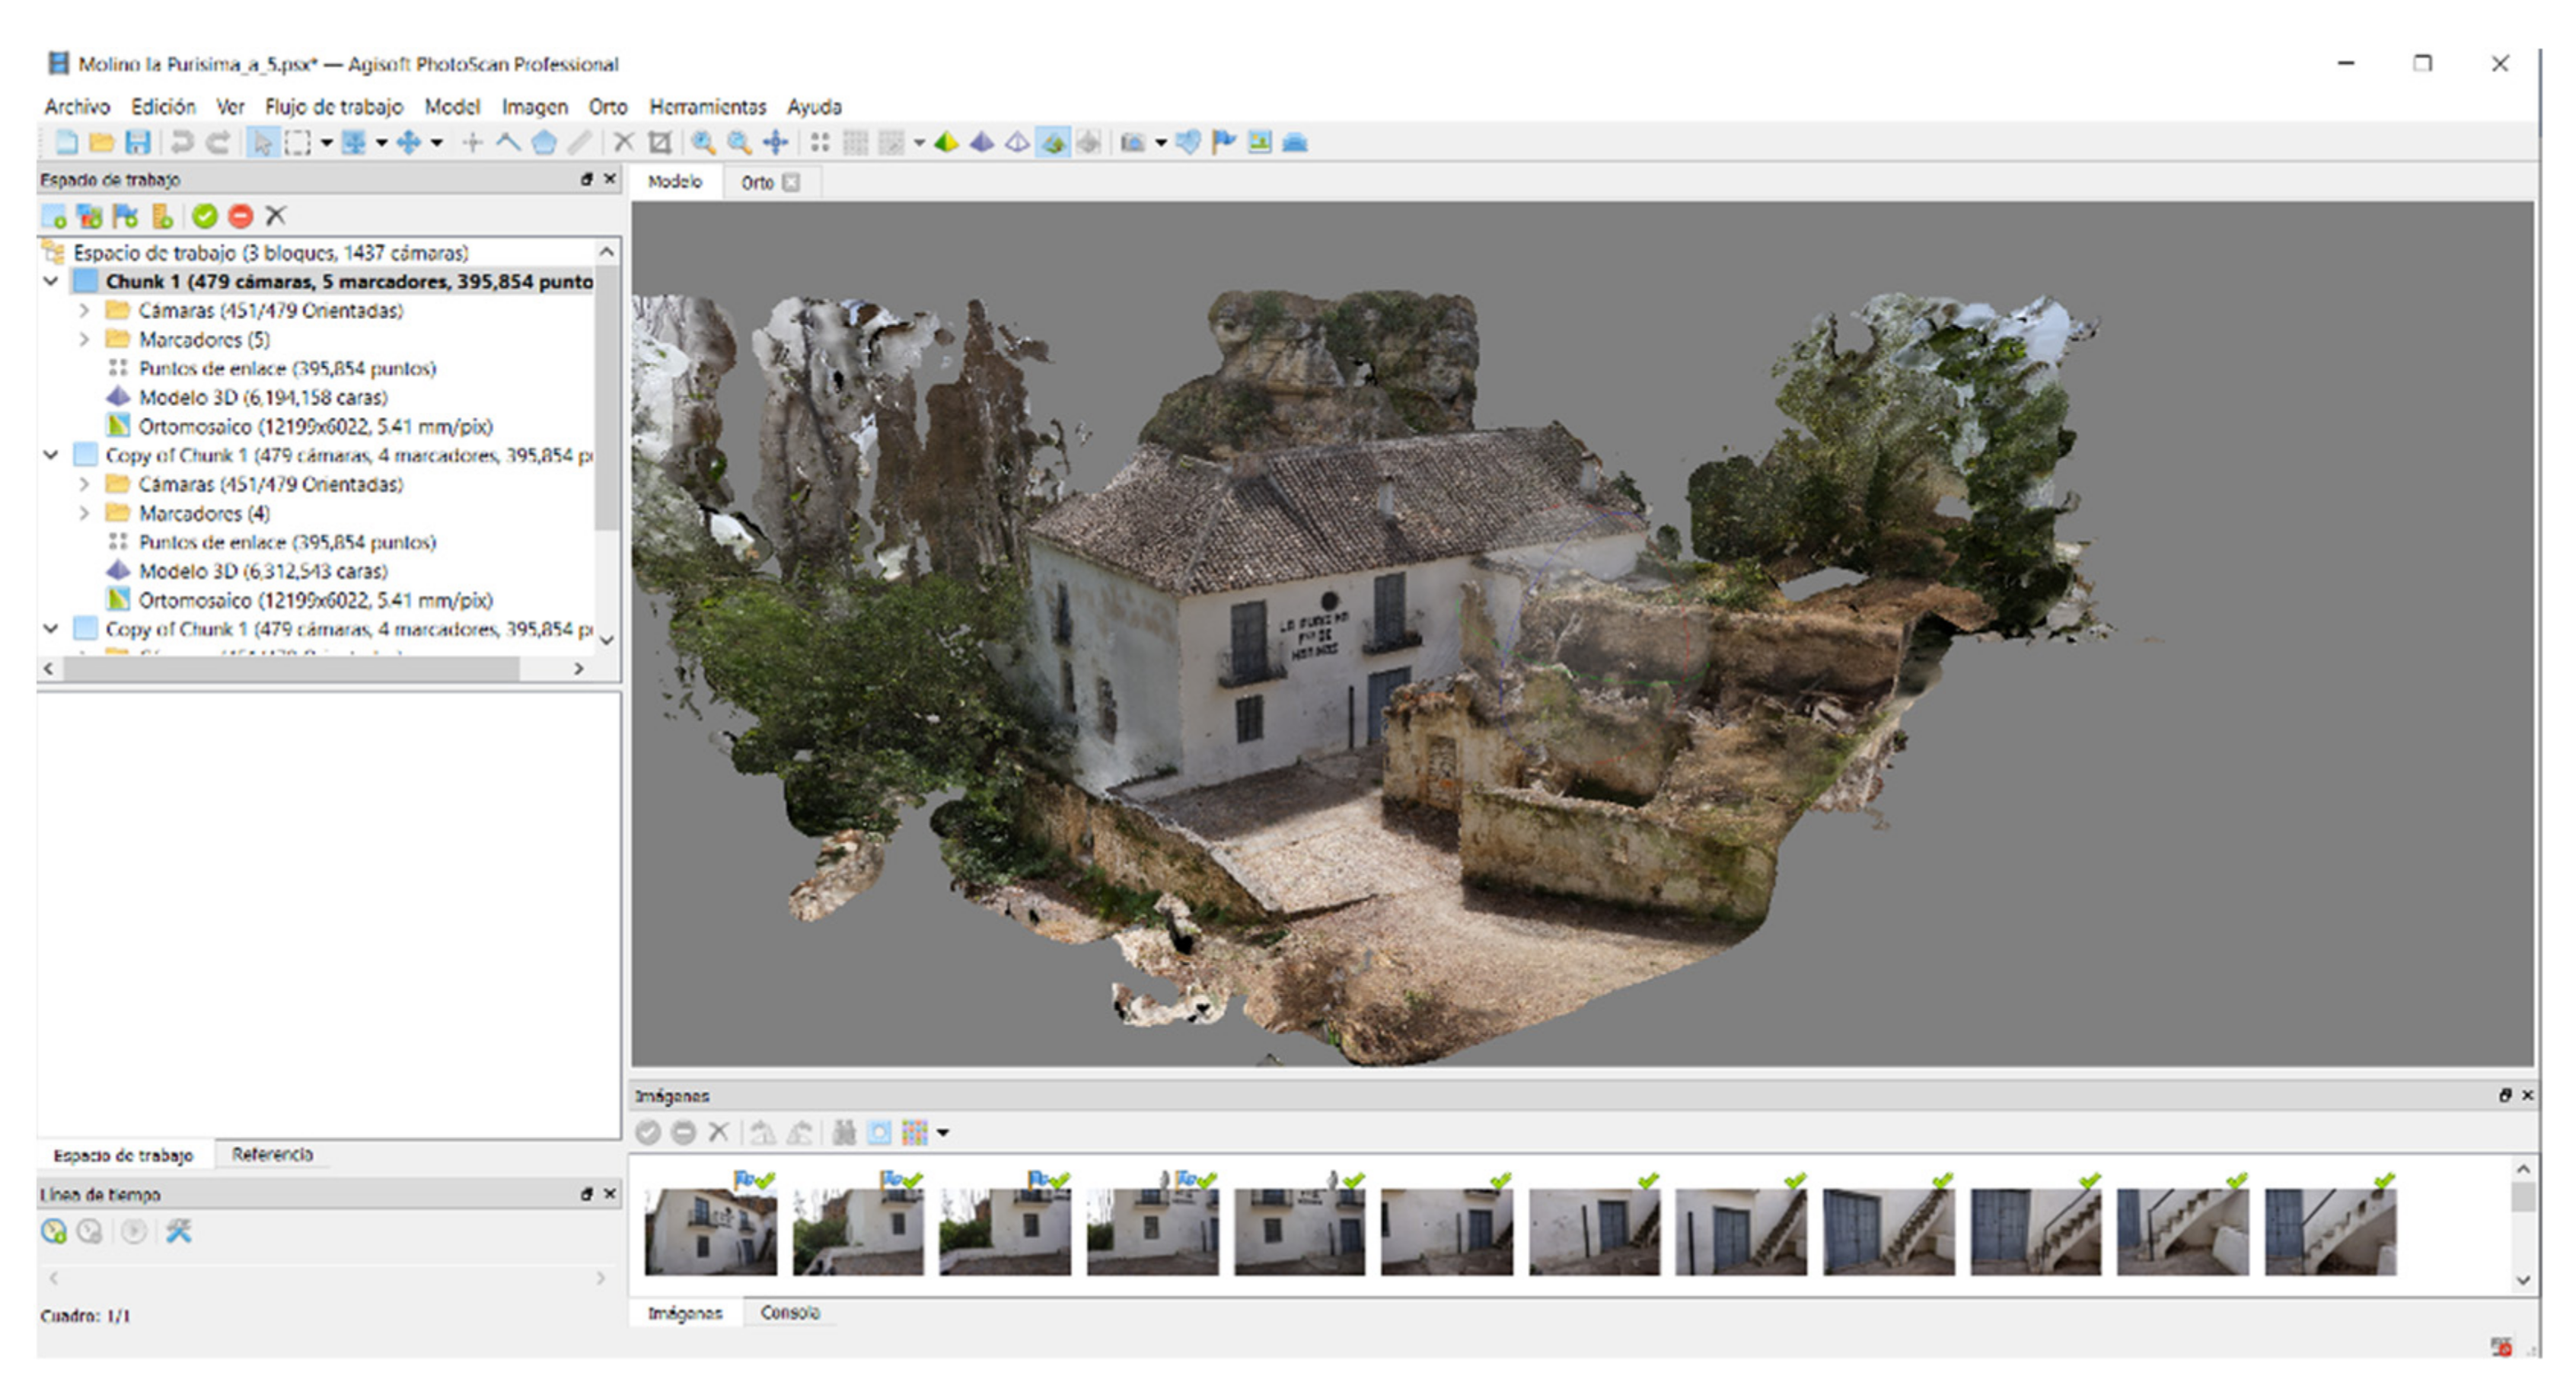This screenshot has height=1389, width=2576.
Task: Click the Zoom in magnifier icon
Action: click(x=703, y=142)
